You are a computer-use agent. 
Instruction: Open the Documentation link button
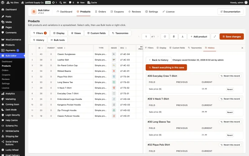[230, 12]
